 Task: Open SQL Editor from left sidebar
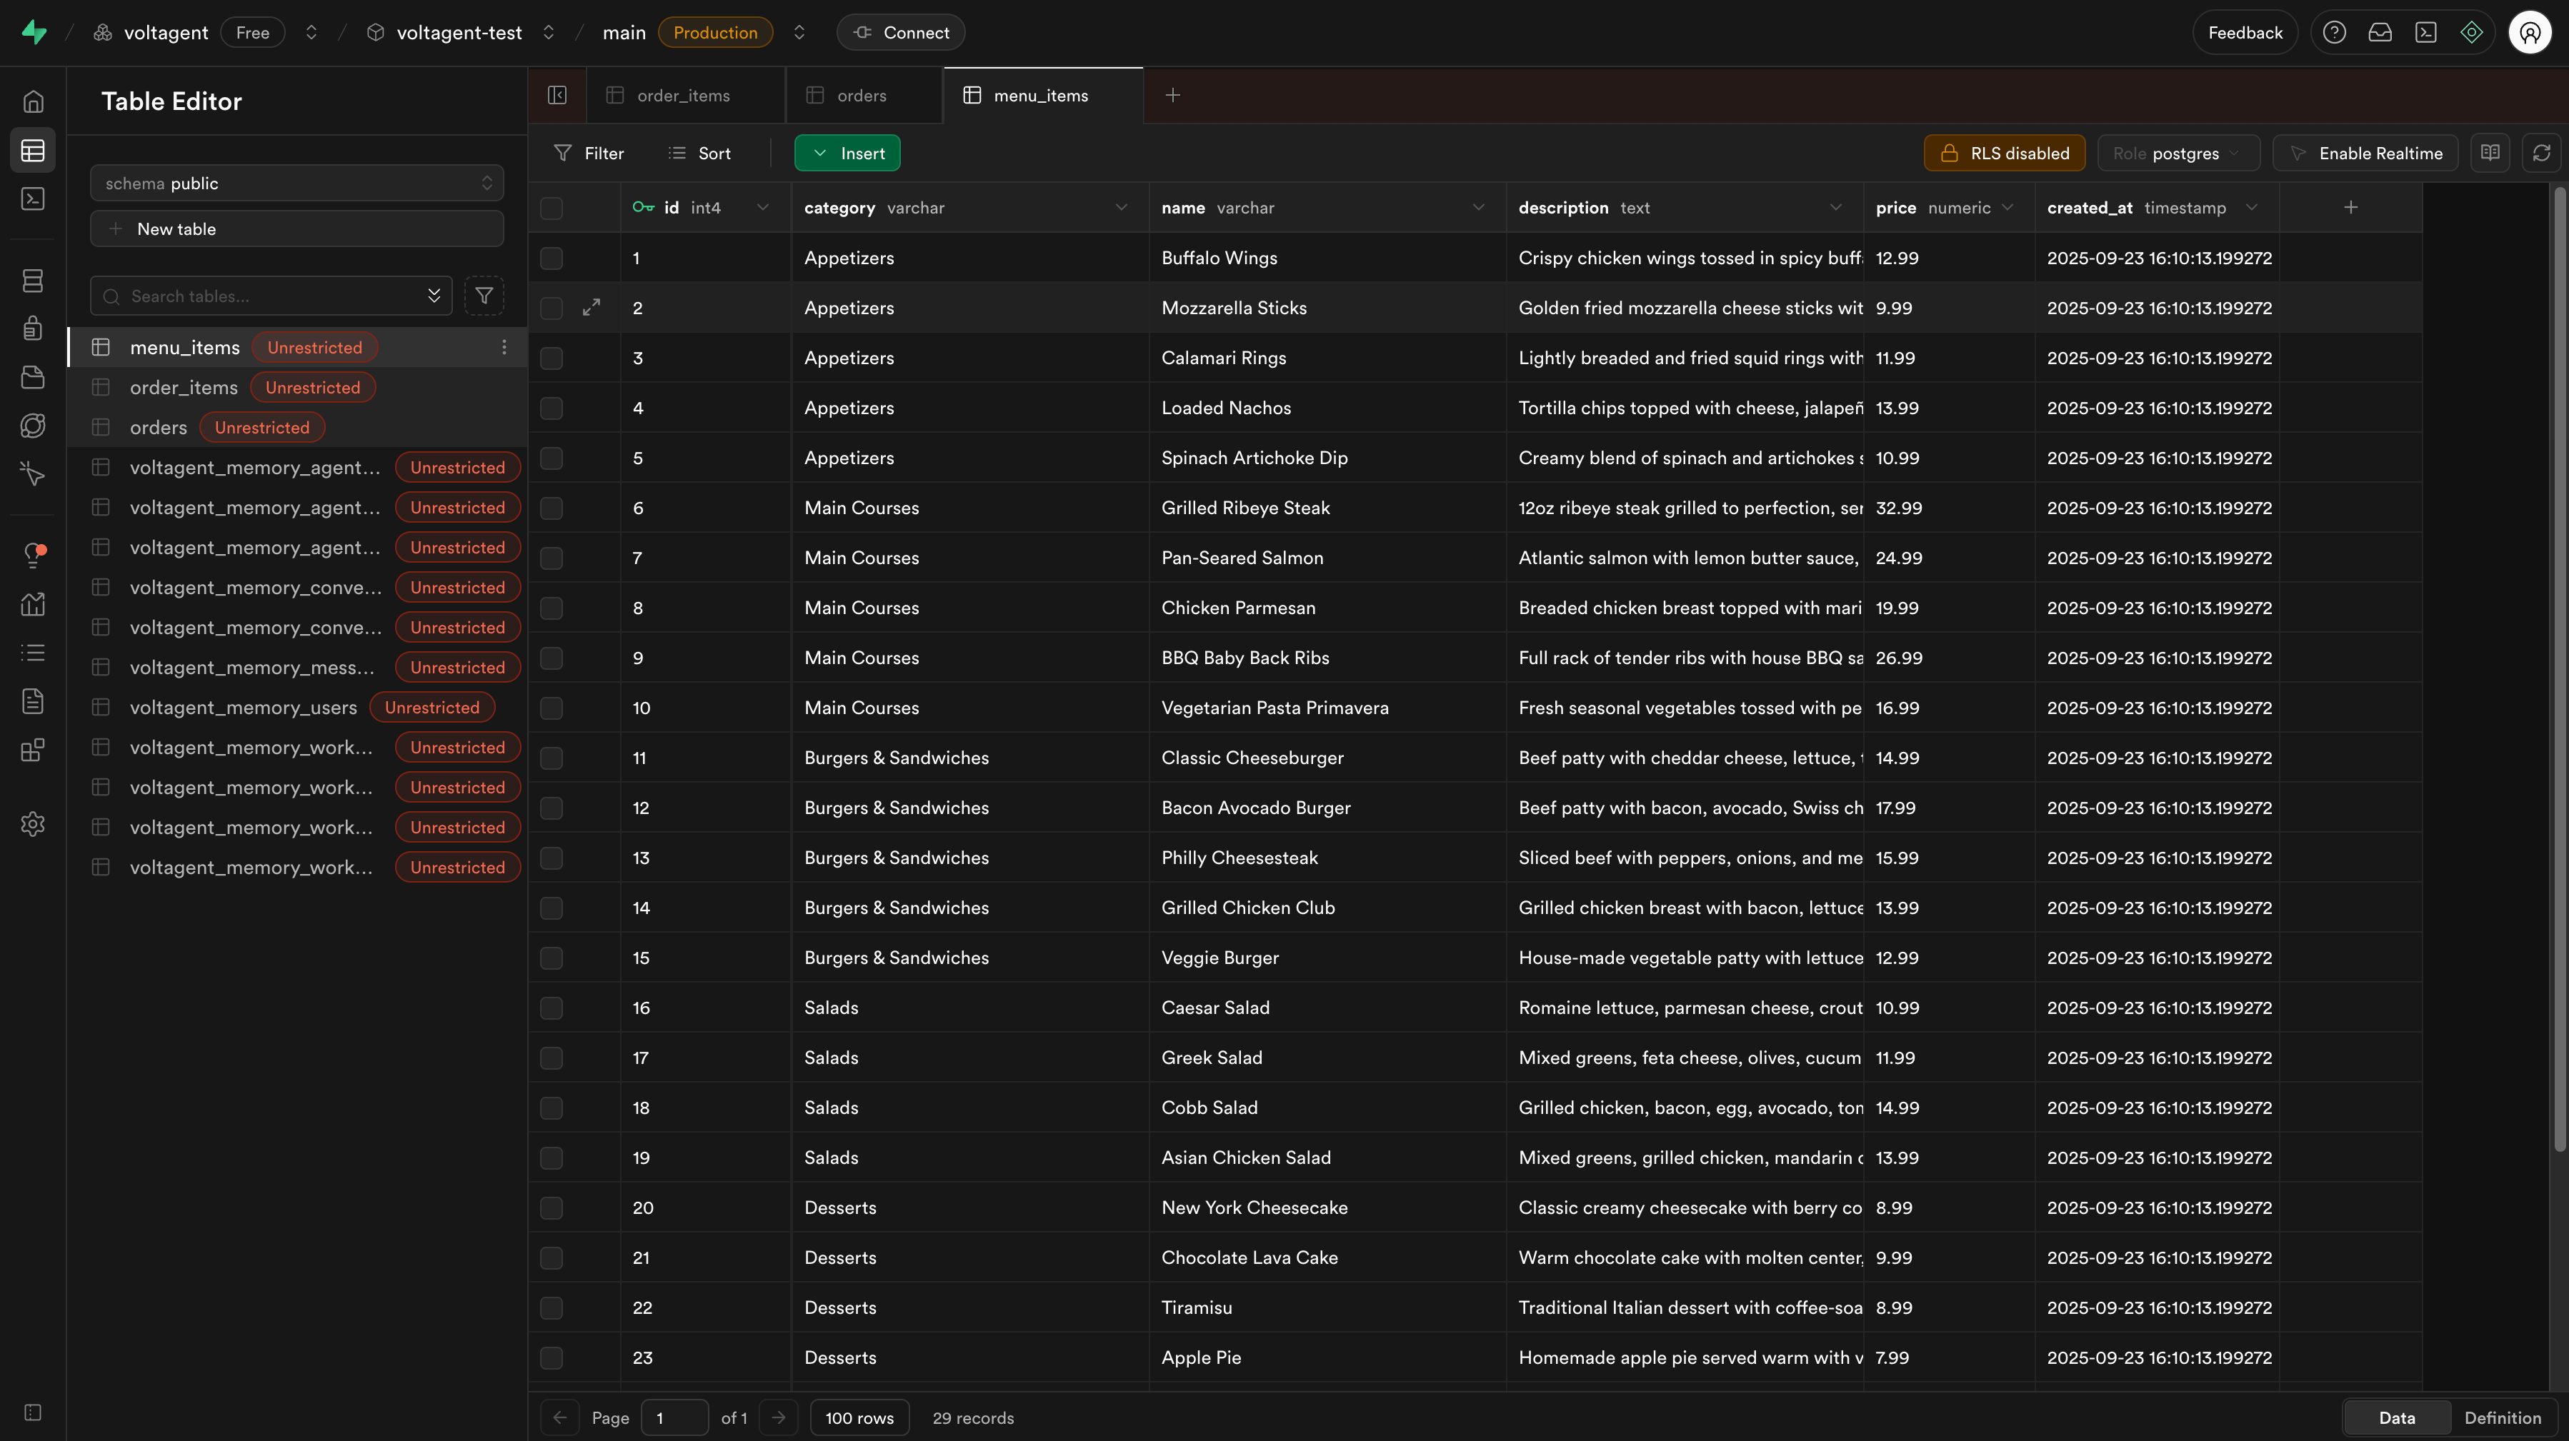click(x=33, y=199)
